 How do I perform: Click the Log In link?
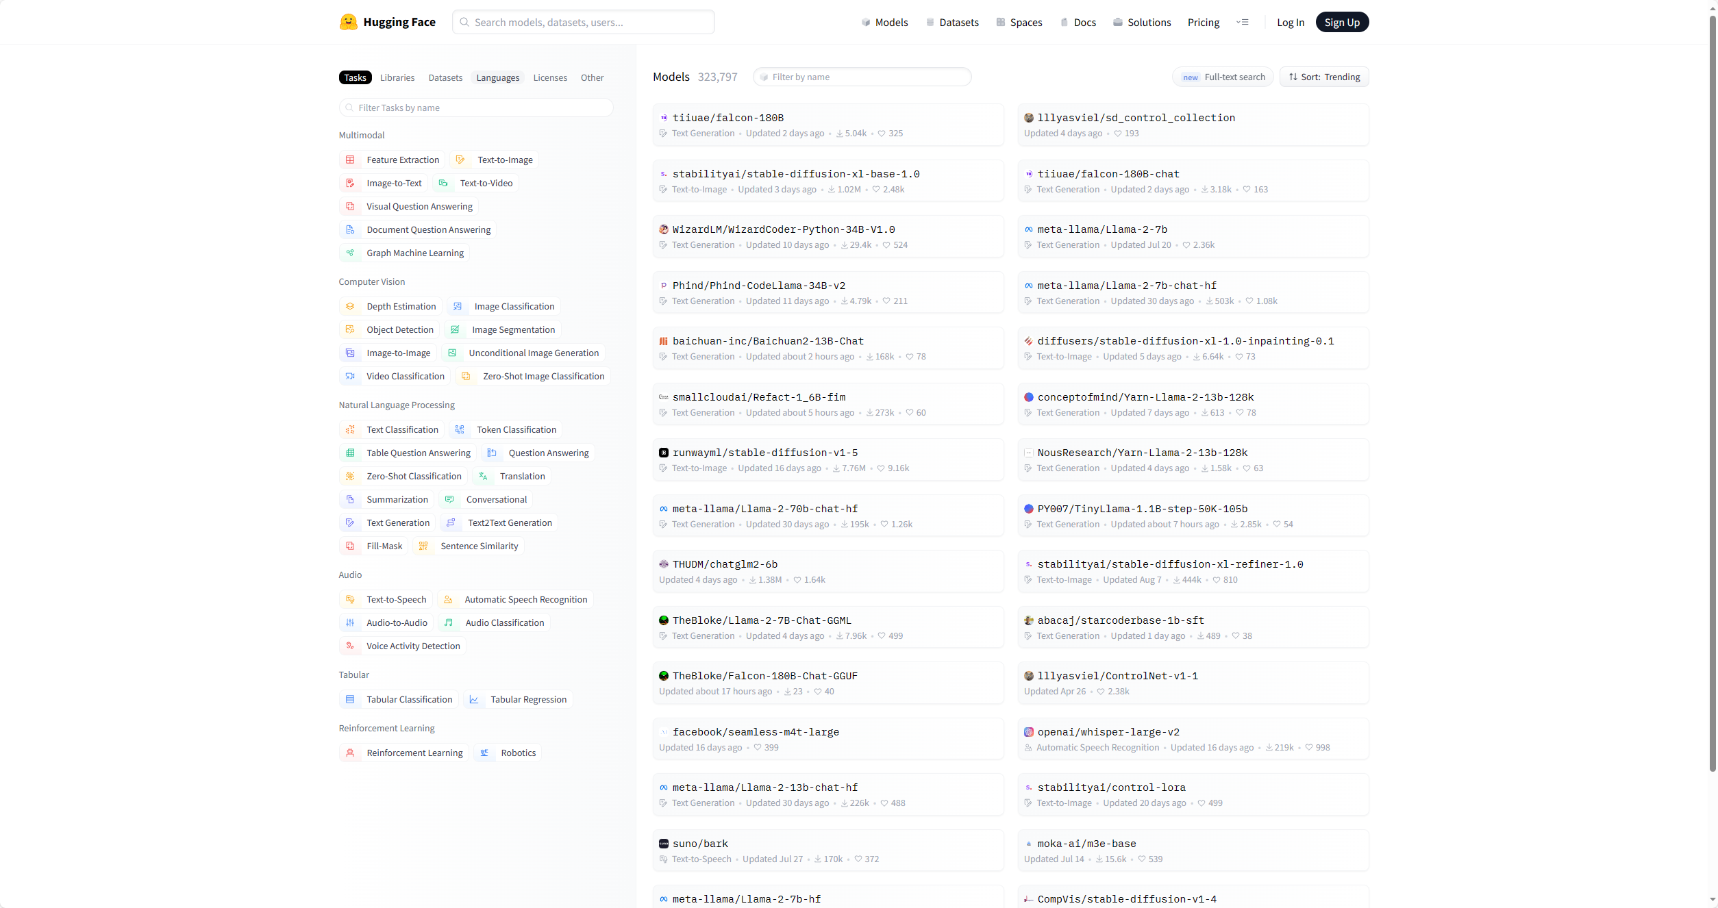[x=1291, y=22]
